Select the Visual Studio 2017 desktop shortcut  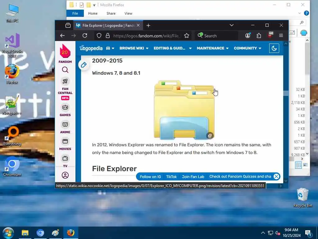12,45
